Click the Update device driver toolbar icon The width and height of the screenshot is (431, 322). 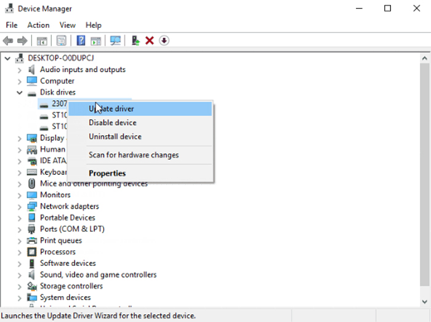[x=135, y=41]
